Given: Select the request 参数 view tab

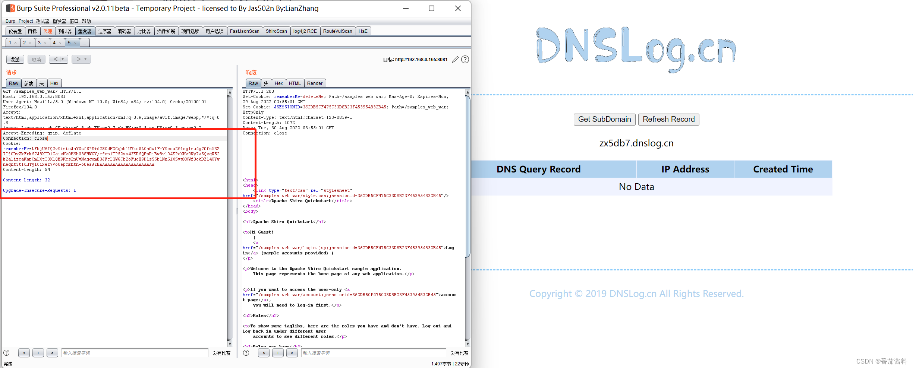Looking at the screenshot, I should (x=29, y=83).
